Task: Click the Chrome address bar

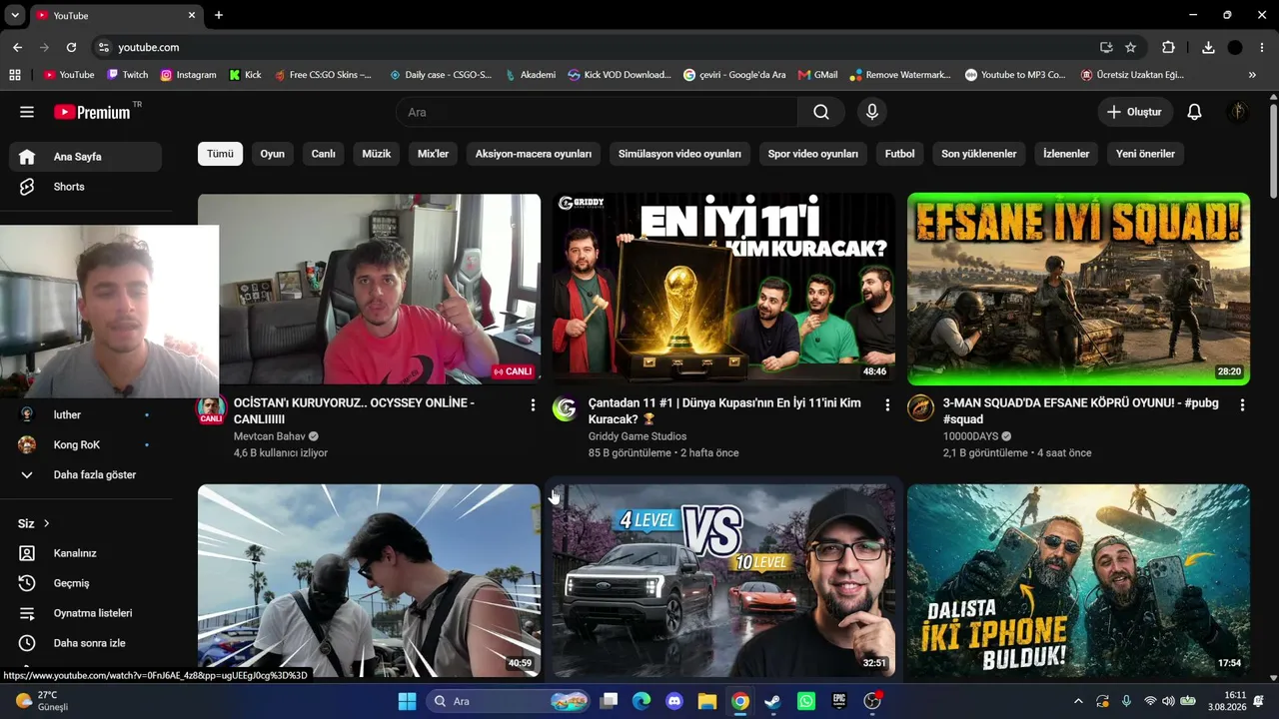Action: pyautogui.click(x=600, y=47)
